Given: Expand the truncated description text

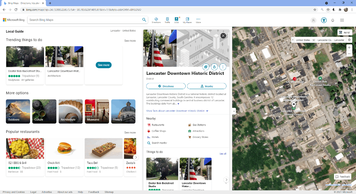Looking at the screenshot, I should pos(178,104).
